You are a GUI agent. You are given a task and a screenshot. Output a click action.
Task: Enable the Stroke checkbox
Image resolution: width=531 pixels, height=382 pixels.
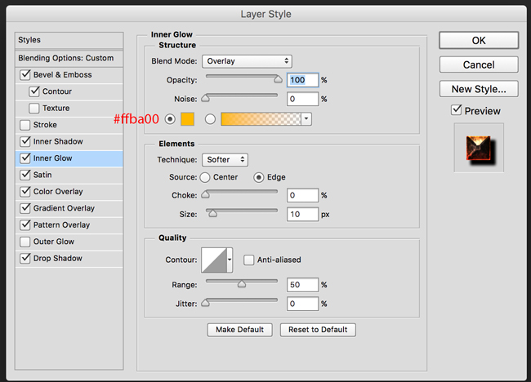pos(25,125)
